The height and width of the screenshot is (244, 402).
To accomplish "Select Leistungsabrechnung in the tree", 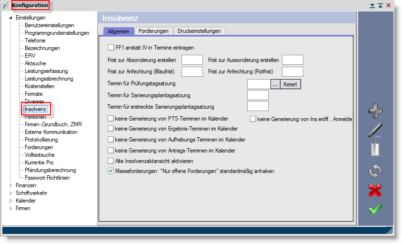I will click(49, 79).
